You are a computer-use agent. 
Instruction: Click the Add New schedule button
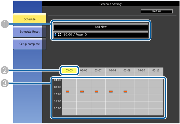tap(101, 27)
